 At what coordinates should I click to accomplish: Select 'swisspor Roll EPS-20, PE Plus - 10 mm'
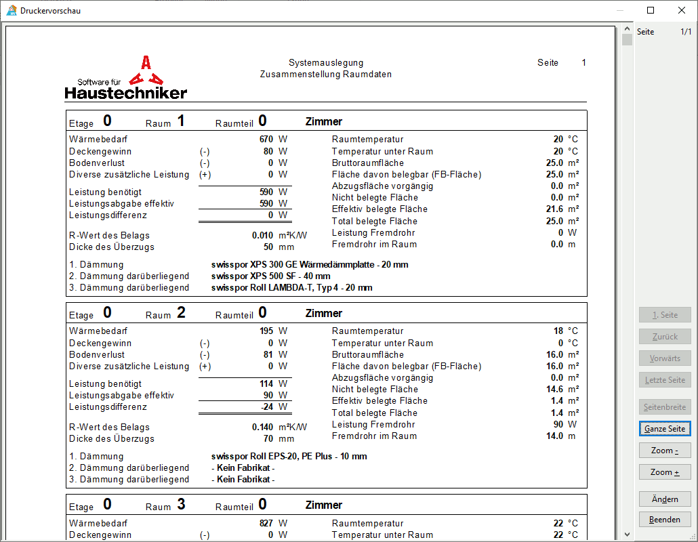tap(289, 456)
